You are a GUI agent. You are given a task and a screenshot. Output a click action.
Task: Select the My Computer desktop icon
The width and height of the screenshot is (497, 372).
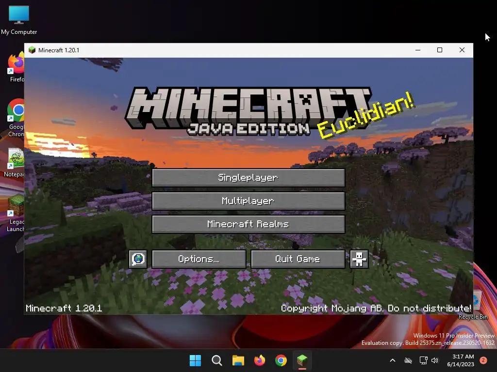tap(19, 20)
